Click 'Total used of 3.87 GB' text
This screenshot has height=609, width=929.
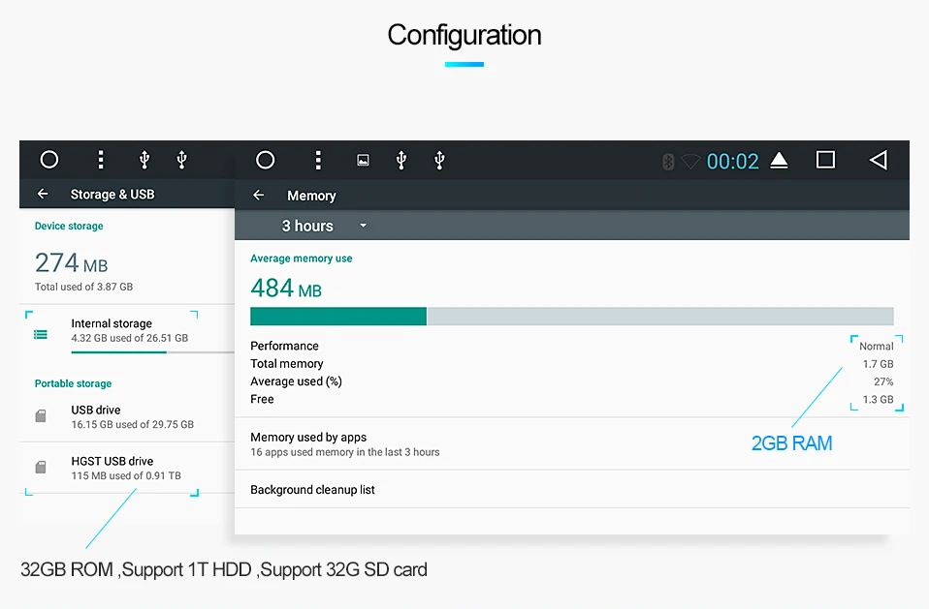[x=83, y=287]
